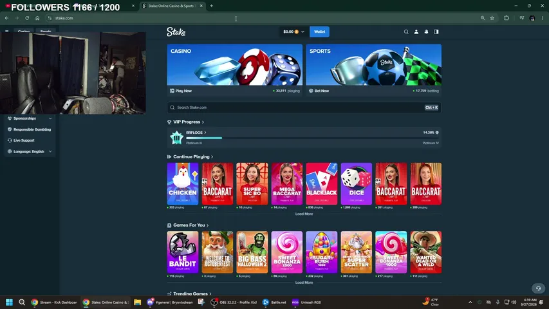Open the Chicken game card
The width and height of the screenshot is (549, 309).
click(183, 184)
